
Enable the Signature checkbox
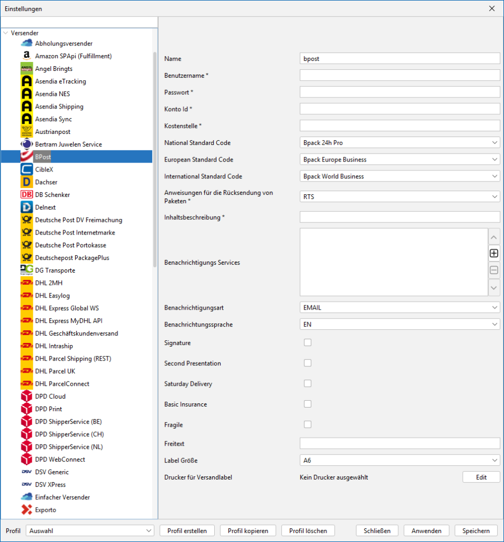coord(307,342)
